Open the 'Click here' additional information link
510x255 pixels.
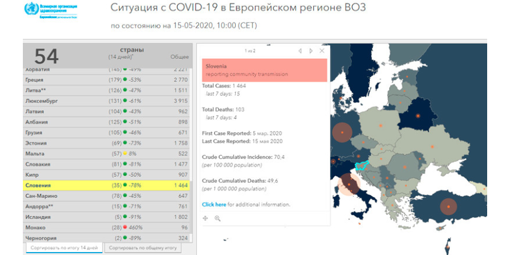pos(214,204)
